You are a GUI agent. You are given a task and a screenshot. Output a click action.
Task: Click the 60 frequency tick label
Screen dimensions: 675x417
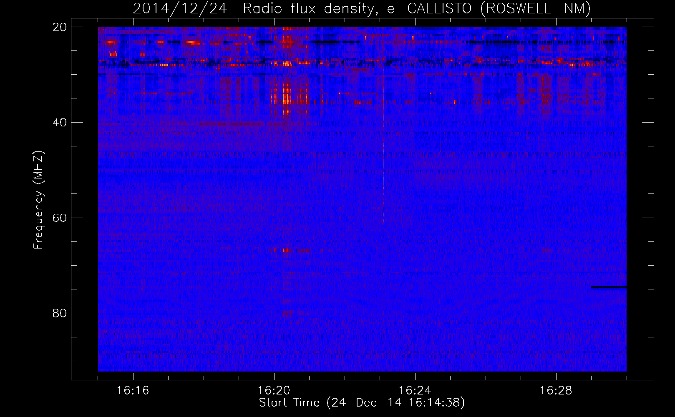coord(60,218)
